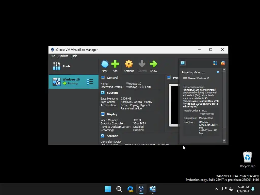
Task: Select the Tools entry in sidebar
Action: point(73,66)
